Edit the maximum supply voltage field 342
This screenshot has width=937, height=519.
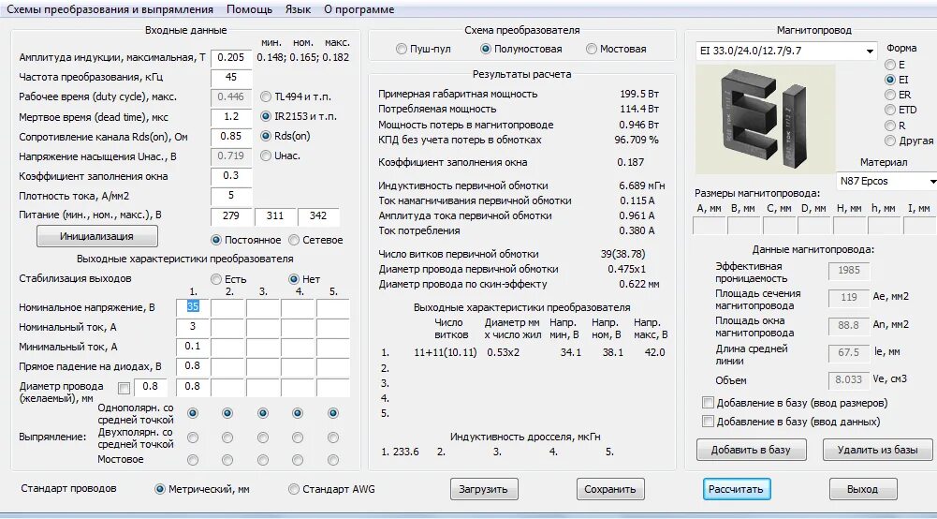click(x=318, y=215)
